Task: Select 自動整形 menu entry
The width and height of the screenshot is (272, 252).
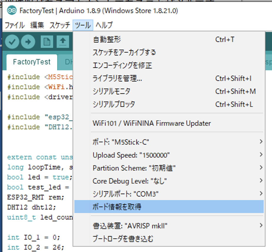Action: point(169,40)
